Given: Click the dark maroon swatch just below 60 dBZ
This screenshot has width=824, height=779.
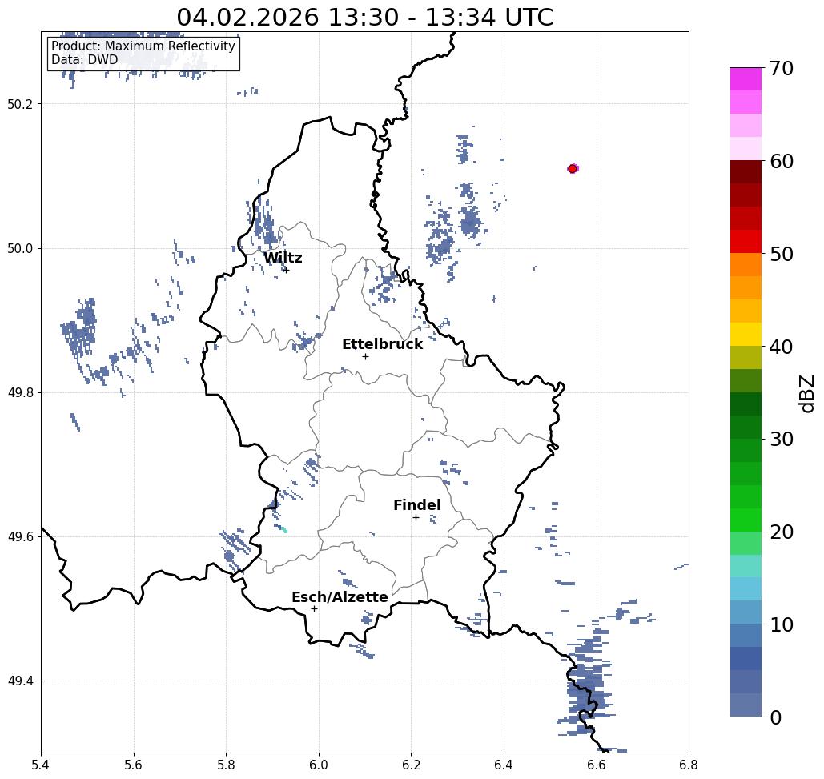Looking at the screenshot, I should point(746,172).
